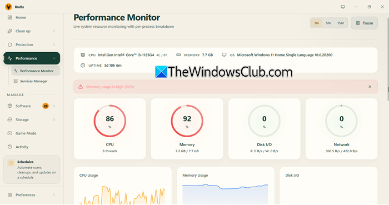Viewport: 389px width, 205px height.
Task: Click the Services Manager icon
Action: 16,81
